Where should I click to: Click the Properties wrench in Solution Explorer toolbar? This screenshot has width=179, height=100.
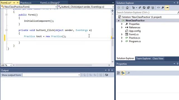pyautogui.click(x=163, y=7)
